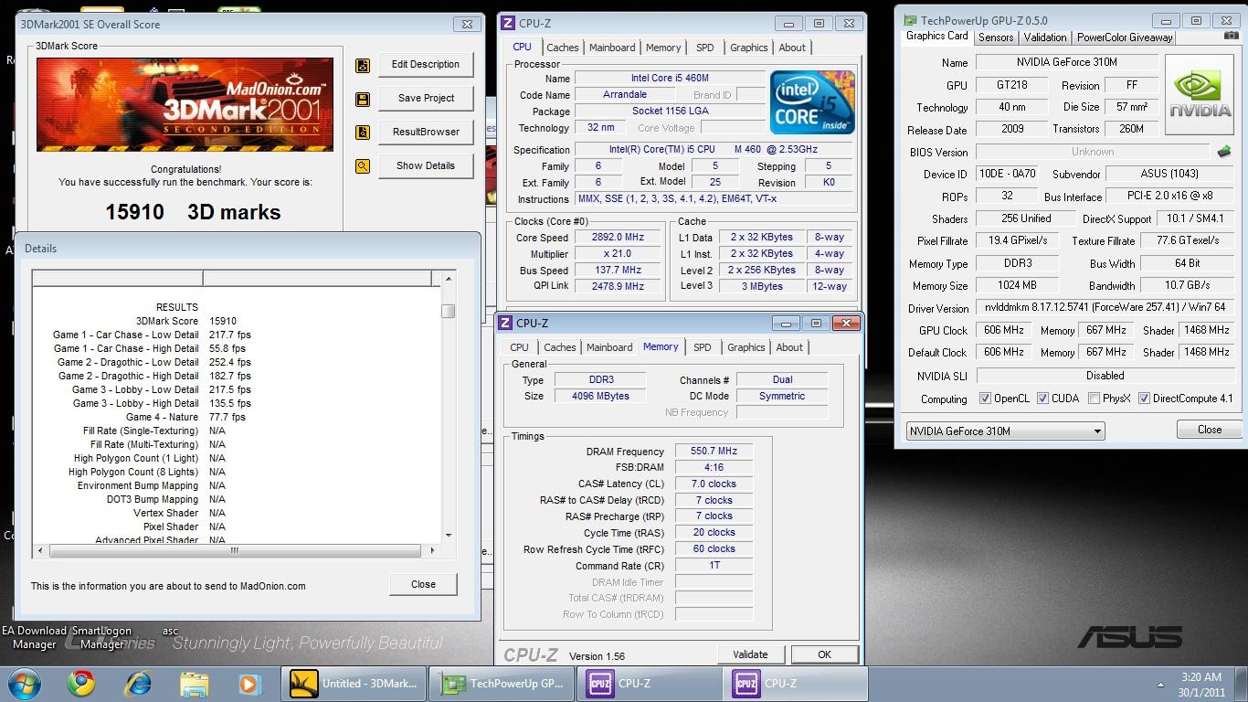Click Validate in CPU-Z
This screenshot has width=1248, height=702.
750,654
